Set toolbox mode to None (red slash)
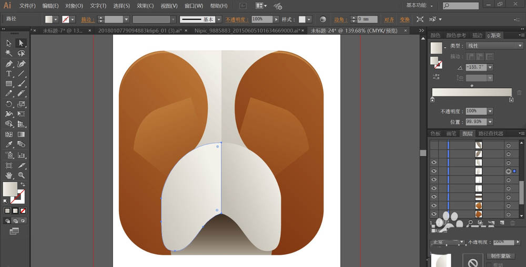This screenshot has height=267, width=526. coord(23,211)
